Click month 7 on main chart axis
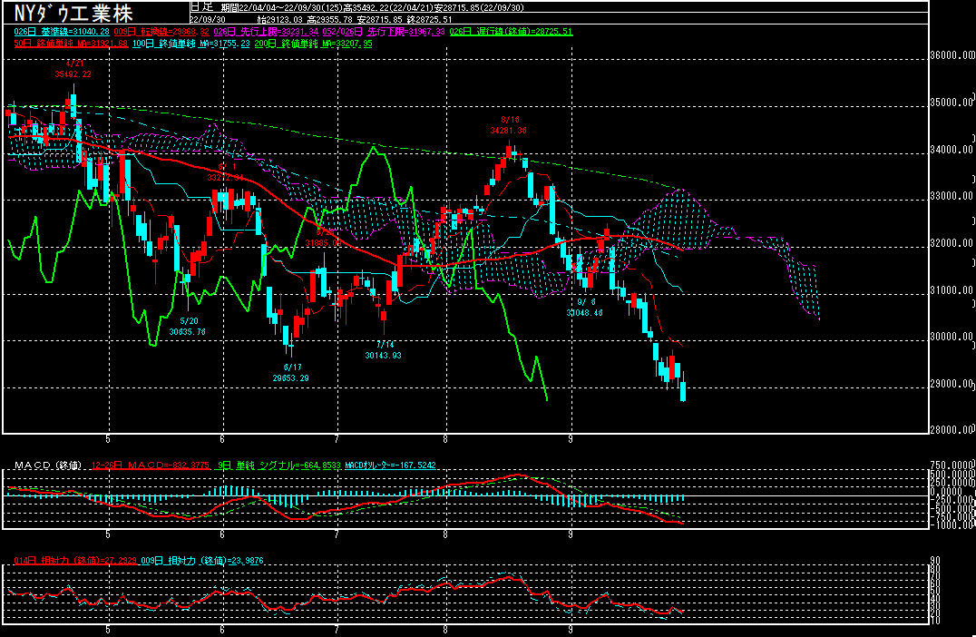This screenshot has height=637, width=976. tap(337, 439)
